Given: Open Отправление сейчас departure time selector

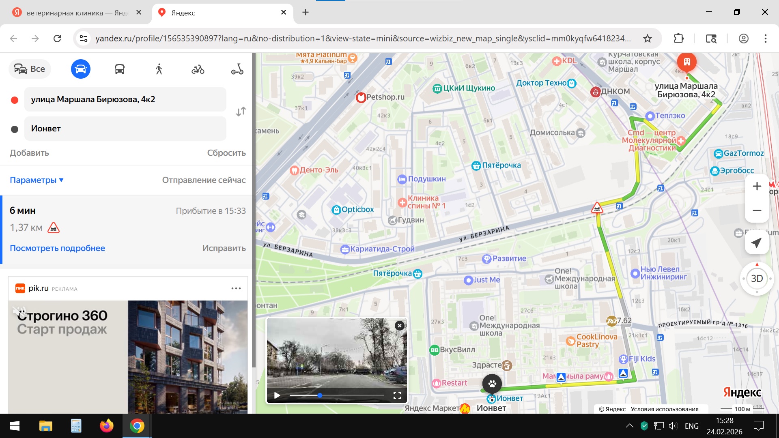Looking at the screenshot, I should [x=204, y=180].
